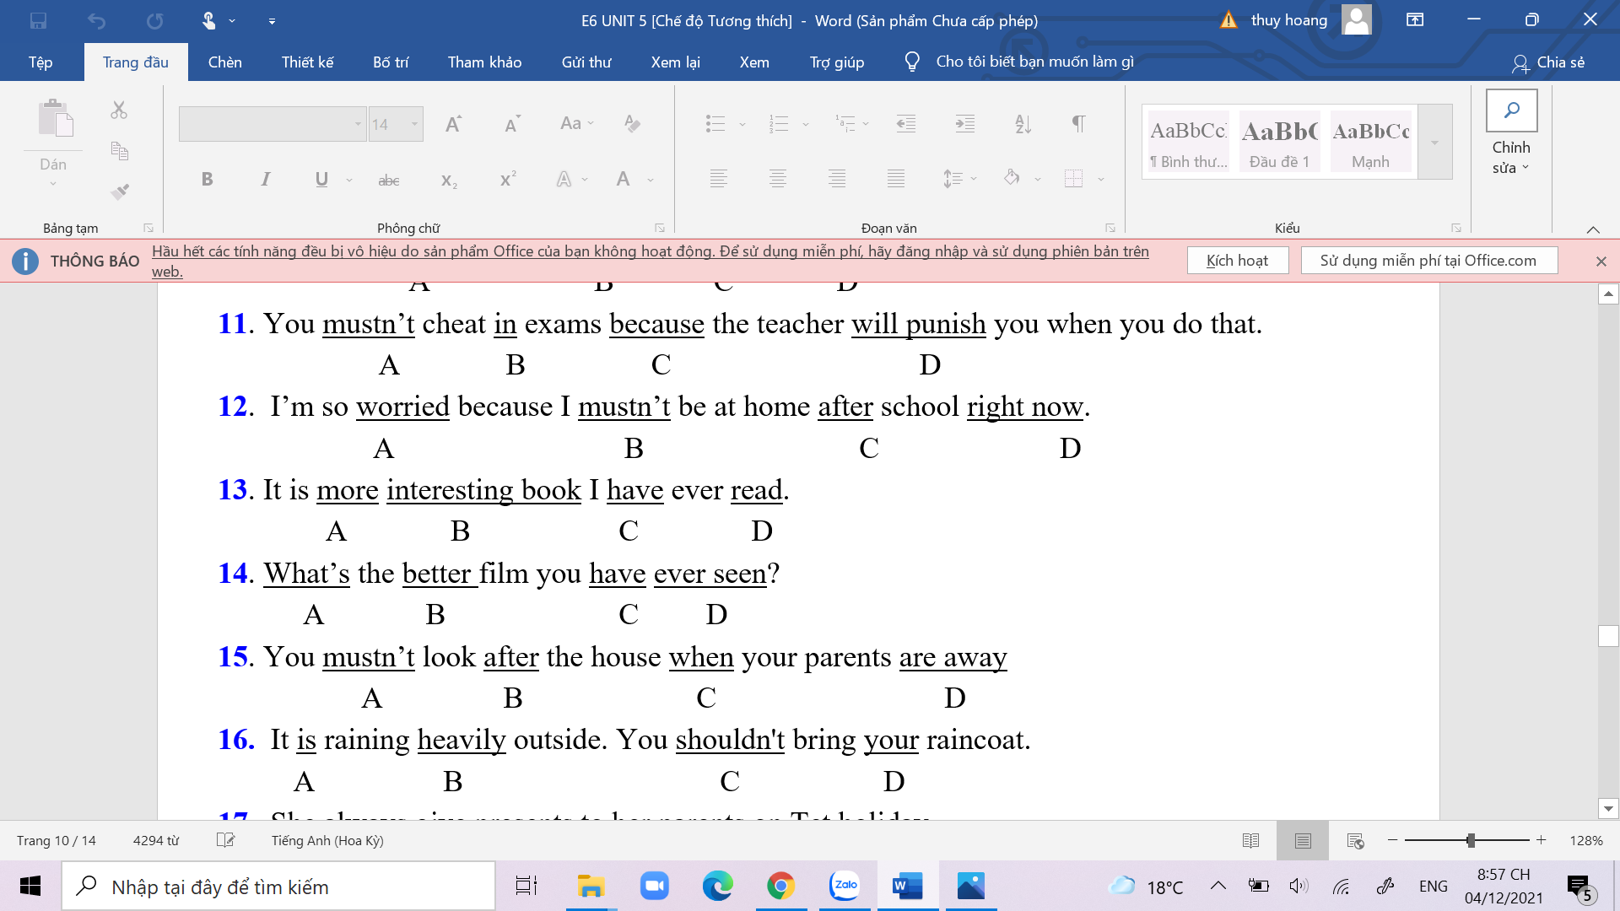Click the Redo icon in quick access toolbar
1620x911 pixels.
point(154,20)
